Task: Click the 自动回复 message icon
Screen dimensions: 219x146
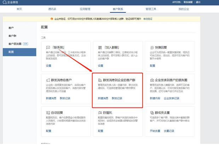Action: coord(48,113)
